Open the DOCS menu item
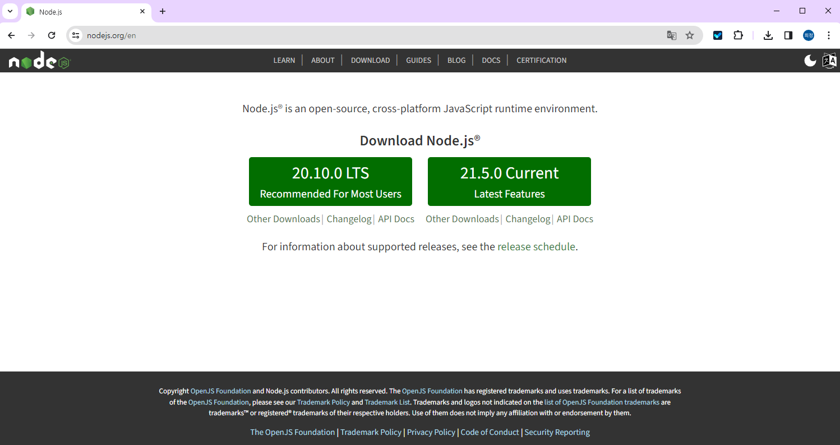Screen dimensions: 840x445 491,60
